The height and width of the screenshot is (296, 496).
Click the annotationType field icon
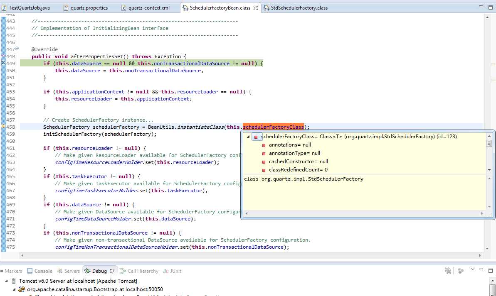click(264, 154)
